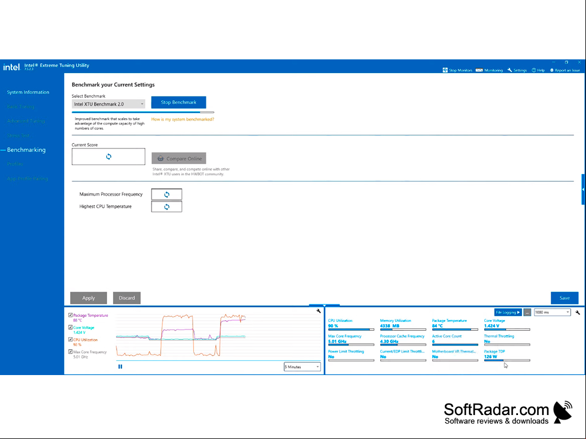
Task: Click refresh icon for Highest CPU Temperature
Action: pos(167,207)
